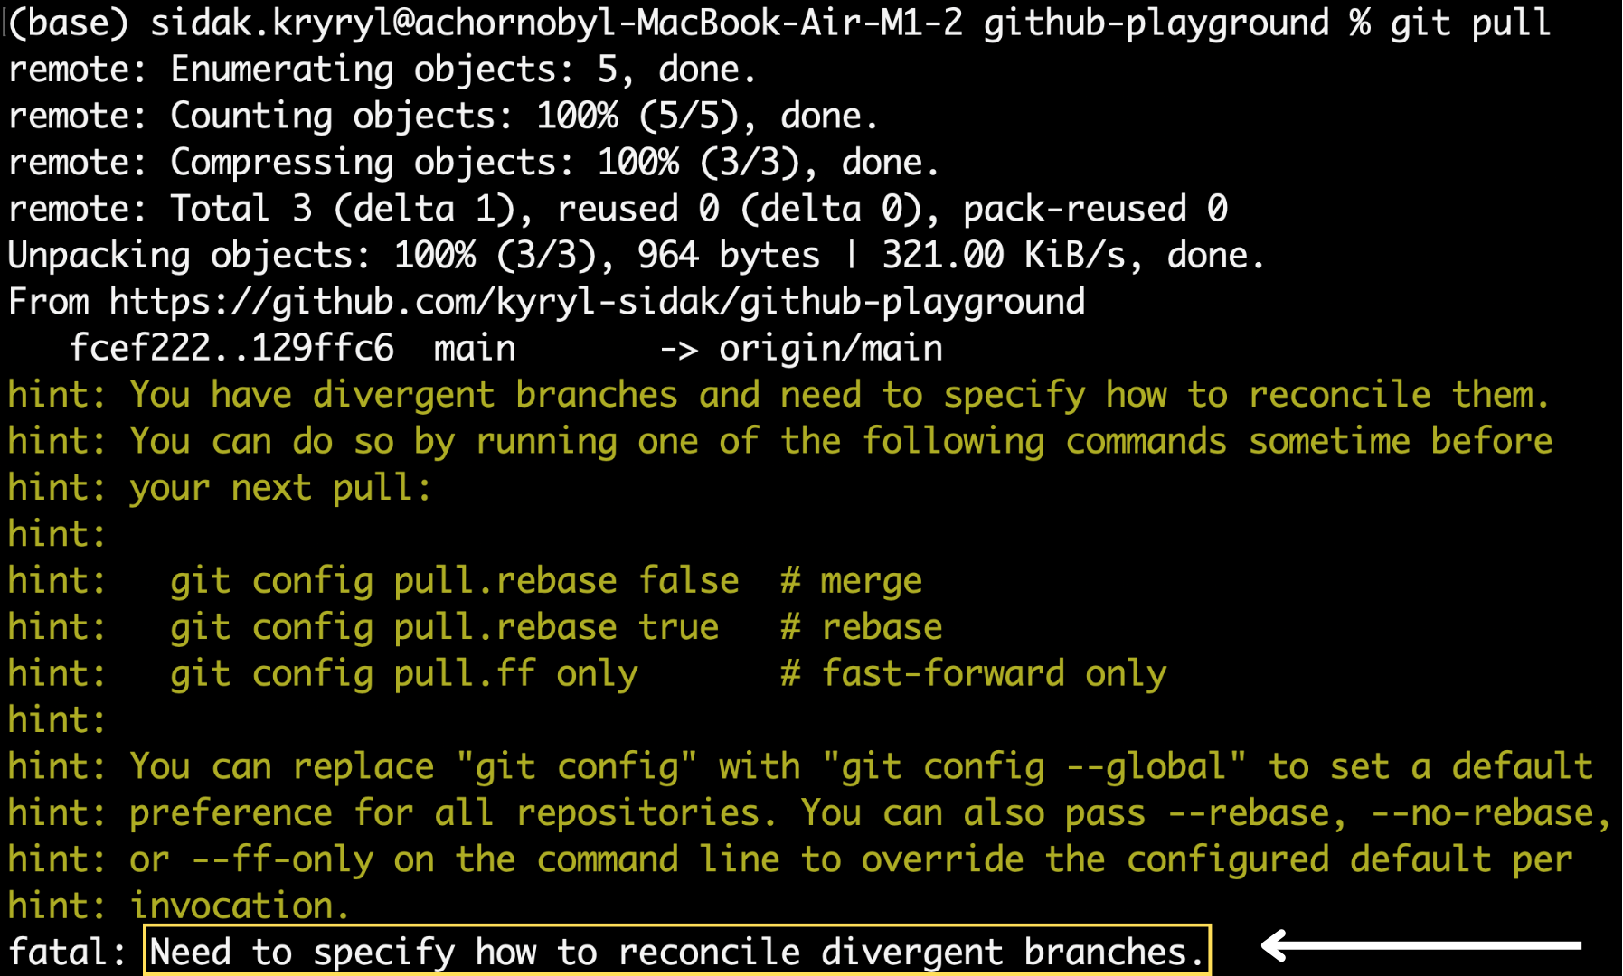Click 'Unpacking objects: 100%' line
Screen dimensions: 1623x976
tap(637, 255)
